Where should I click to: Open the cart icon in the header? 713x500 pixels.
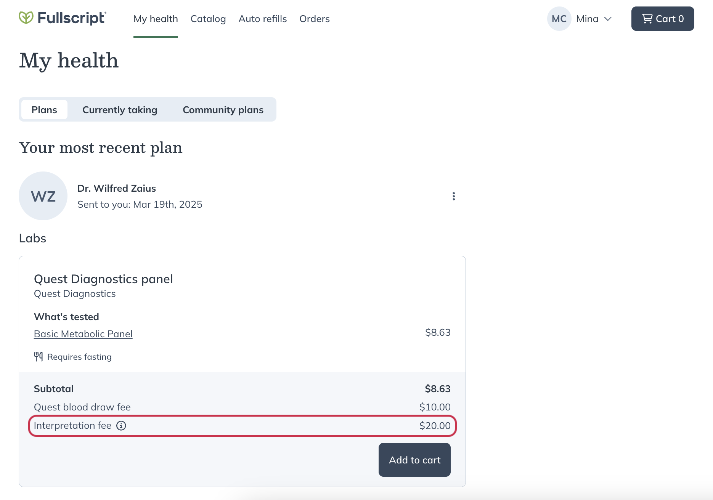tap(647, 18)
